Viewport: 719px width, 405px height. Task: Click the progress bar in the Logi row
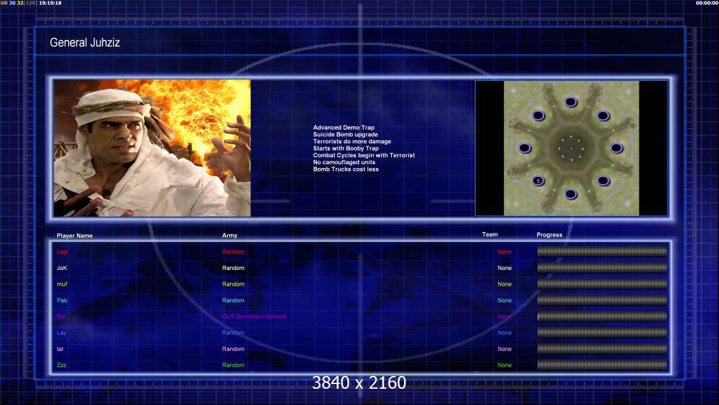[602, 251]
